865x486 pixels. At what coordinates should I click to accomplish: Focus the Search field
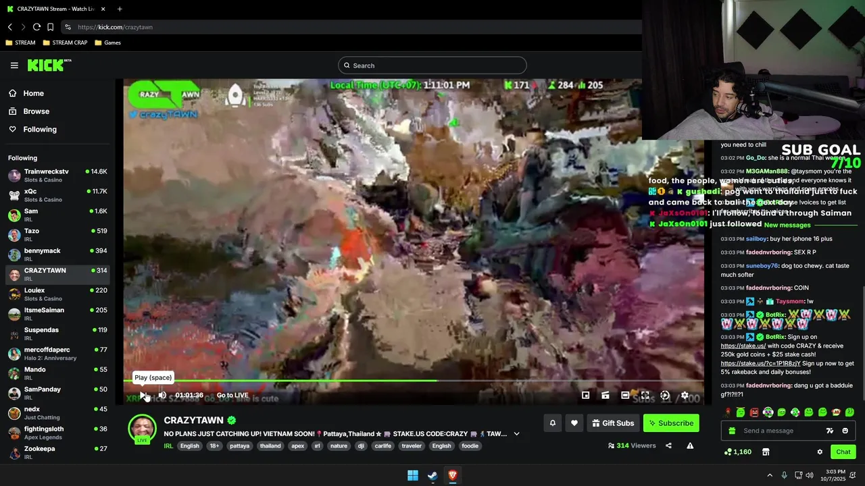432,65
